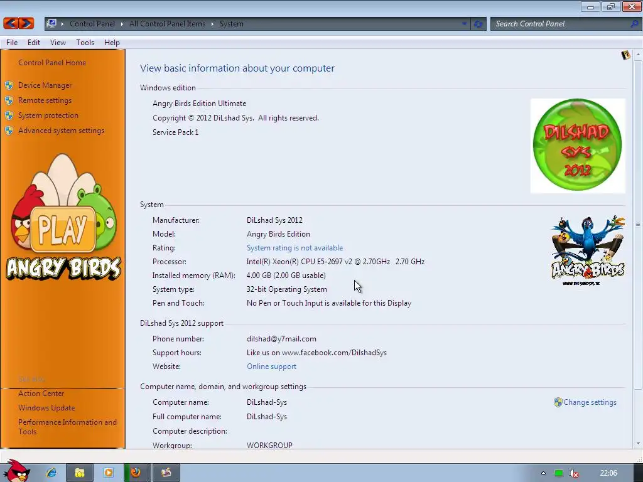Go to Control Panel Home
The width and height of the screenshot is (643, 482).
tap(52, 63)
